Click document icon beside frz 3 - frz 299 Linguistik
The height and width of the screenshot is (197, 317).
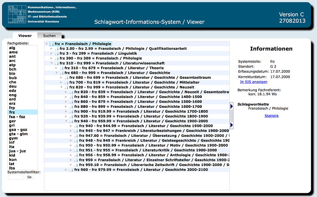(x=57, y=54)
